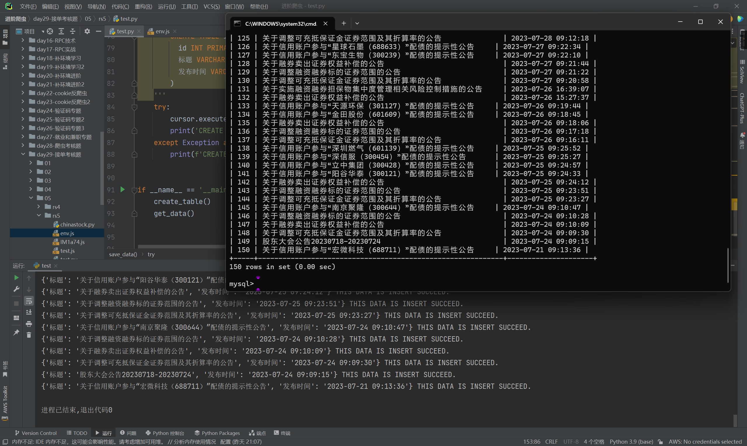The height and width of the screenshot is (446, 747).
Task: Open 问题 problems tool window
Action: [x=128, y=433]
